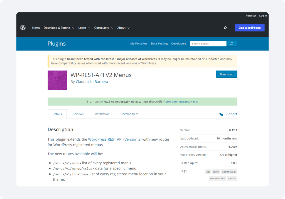285x199 pixels.
Task: Click the /menus/v1/menus/<slug> route text
Action: click(x=73, y=168)
